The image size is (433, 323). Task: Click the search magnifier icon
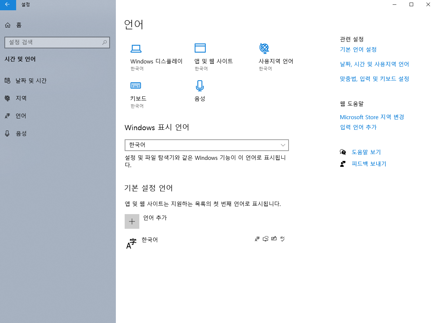point(104,42)
